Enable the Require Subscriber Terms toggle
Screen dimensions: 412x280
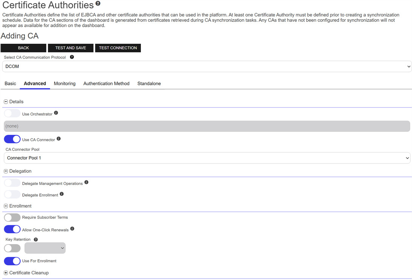pyautogui.click(x=12, y=218)
